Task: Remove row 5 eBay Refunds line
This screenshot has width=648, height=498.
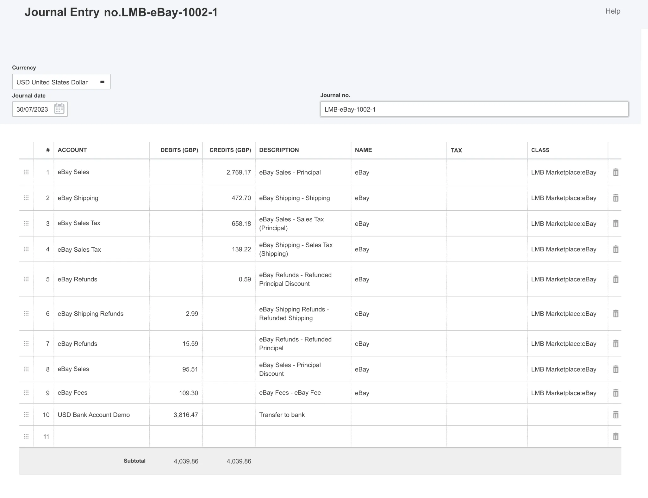Action: click(x=616, y=279)
